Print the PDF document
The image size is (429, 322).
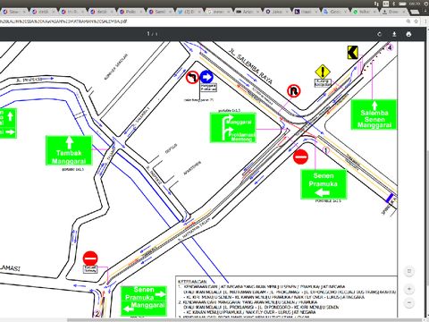(x=408, y=34)
